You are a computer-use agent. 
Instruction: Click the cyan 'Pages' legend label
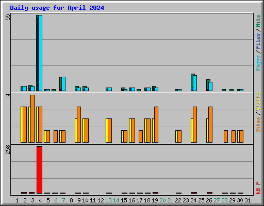click(258, 63)
